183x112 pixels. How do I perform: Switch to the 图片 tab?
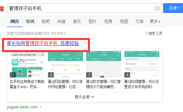pyautogui.click(x=93, y=22)
